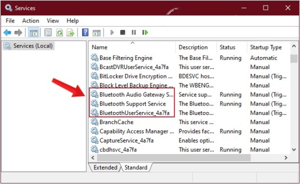
Task: Click the Back arrow toolbar icon
Action: 7,32
